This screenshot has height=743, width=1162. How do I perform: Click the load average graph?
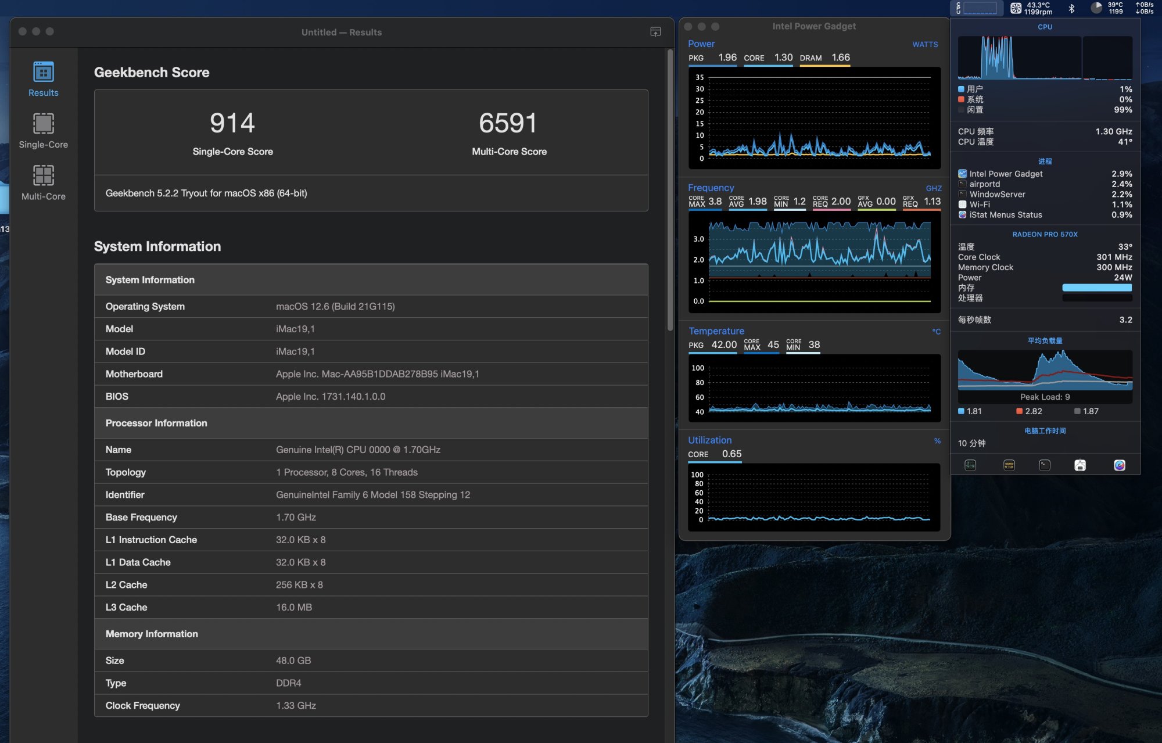pos(1045,372)
